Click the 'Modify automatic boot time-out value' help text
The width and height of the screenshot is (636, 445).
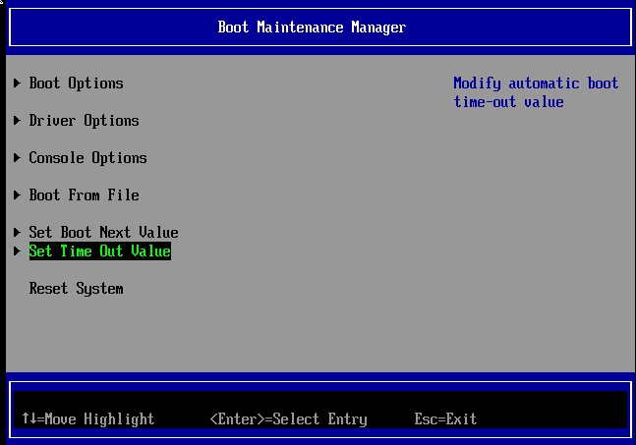tap(536, 92)
